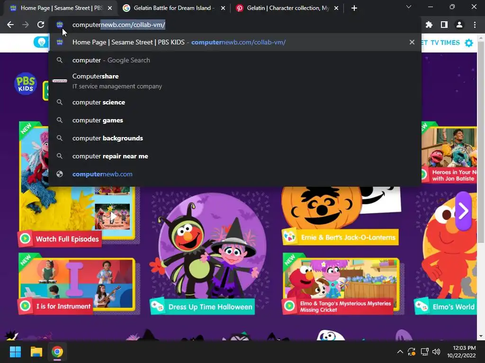
Task: Select 'computer repair near me' suggestion
Action: pyautogui.click(x=235, y=156)
